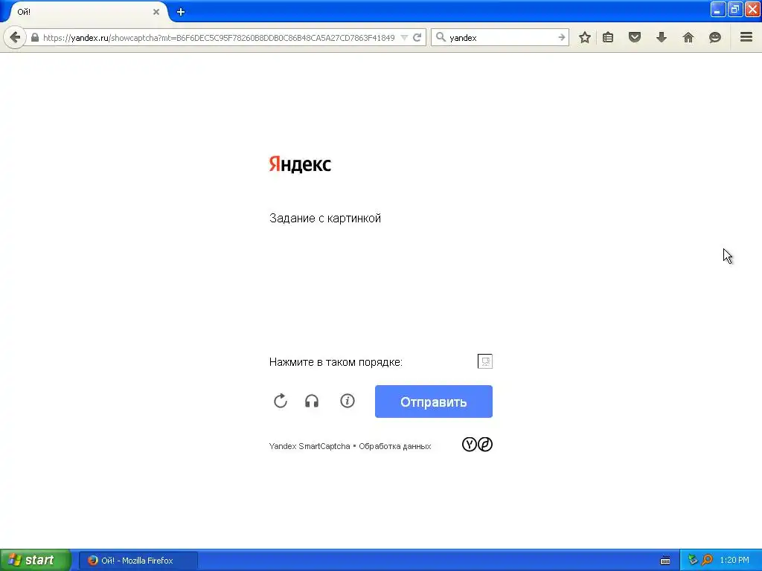Save page to Pocket
The width and height of the screenshot is (762, 571).
pos(635,37)
